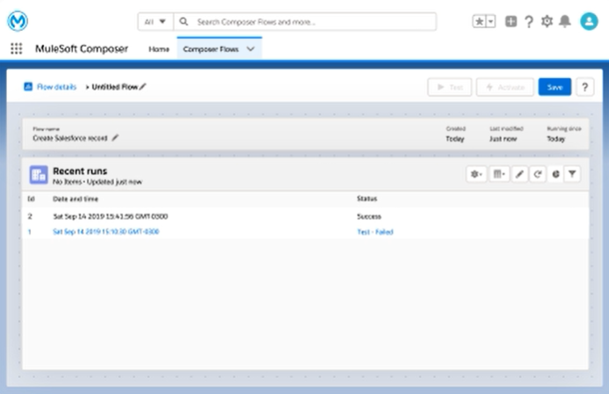Open the notifications bell

(565, 21)
